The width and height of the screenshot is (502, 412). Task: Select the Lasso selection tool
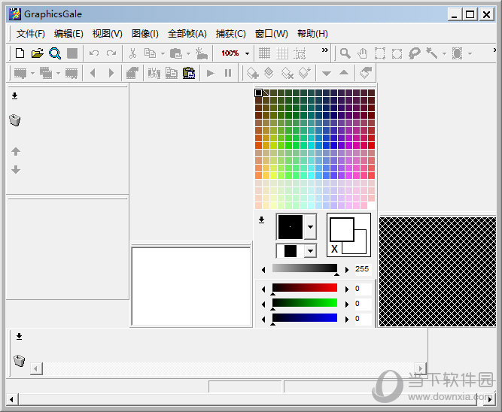[x=414, y=53]
